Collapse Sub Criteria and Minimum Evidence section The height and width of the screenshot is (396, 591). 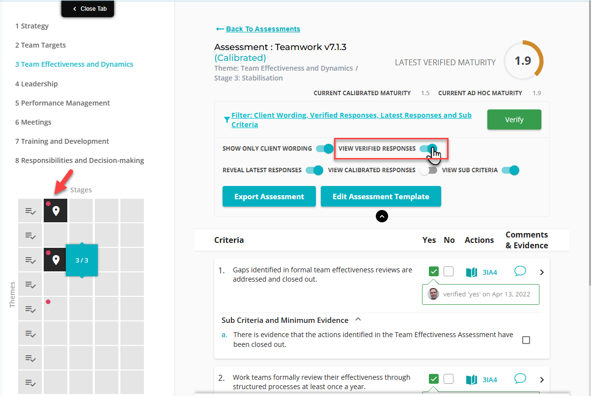pos(358,319)
